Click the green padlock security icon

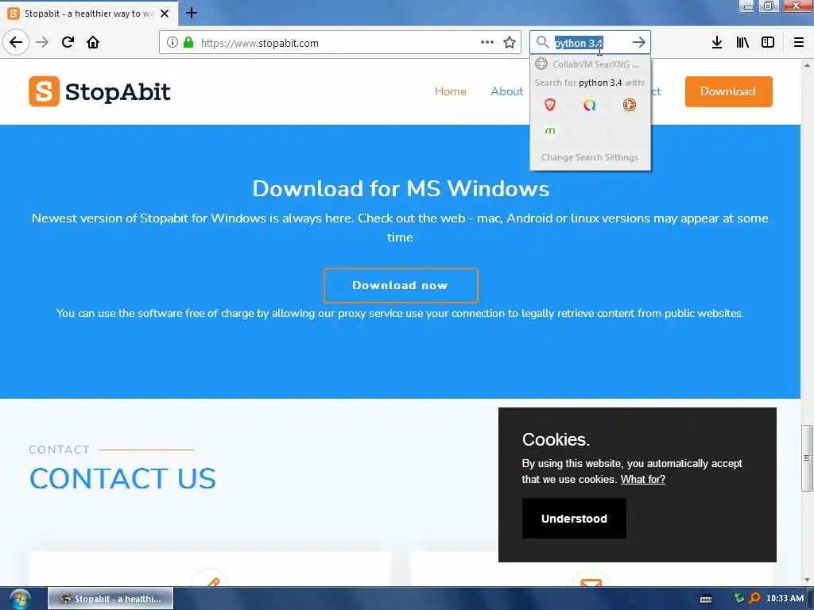(x=188, y=43)
